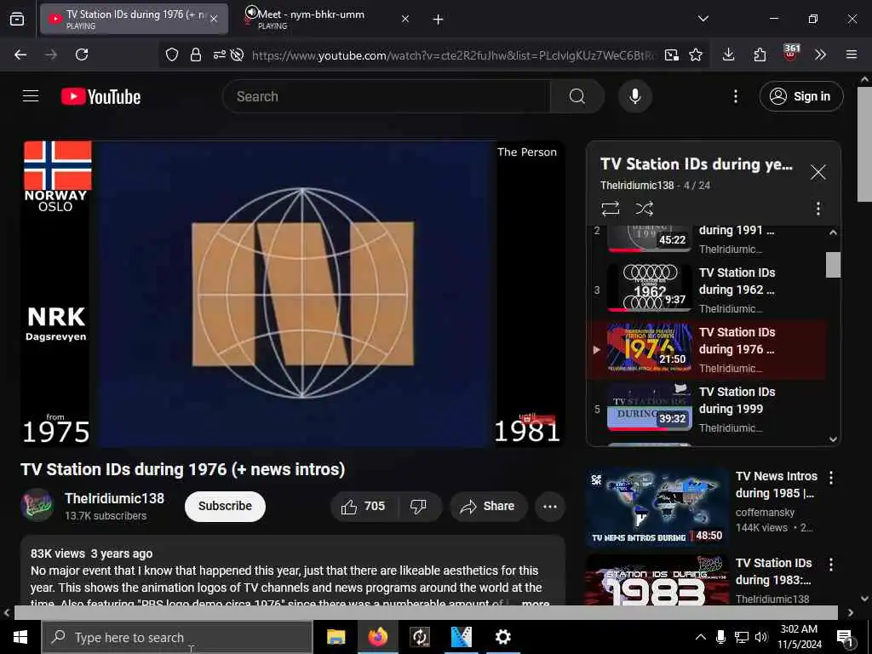Open File Explorer from the taskbar

tap(336, 637)
